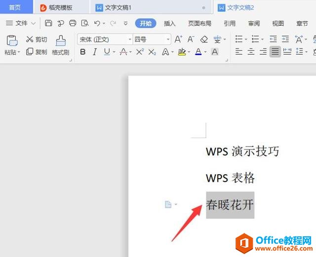Apply Superscript X² formatting
This screenshot has width=316, height=257.
(140, 52)
